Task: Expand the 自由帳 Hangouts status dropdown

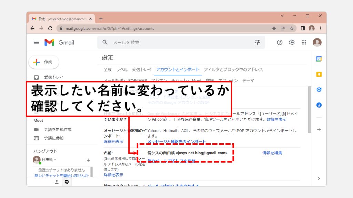Action: point(55,160)
